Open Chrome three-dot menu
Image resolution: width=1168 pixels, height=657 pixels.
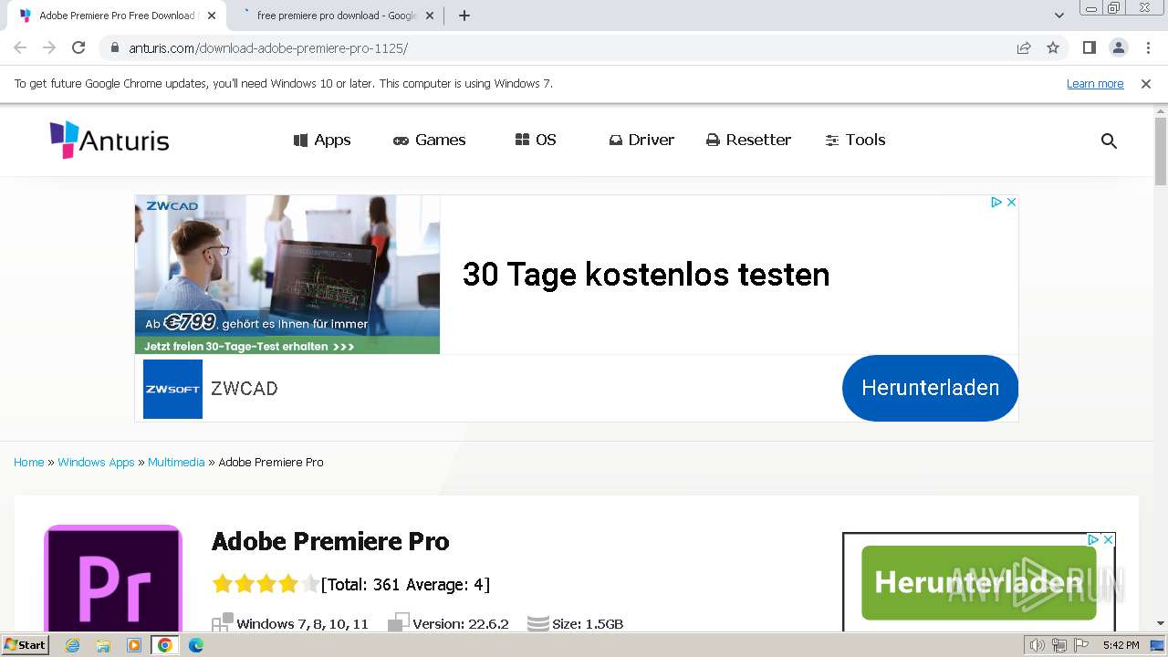pyautogui.click(x=1148, y=47)
